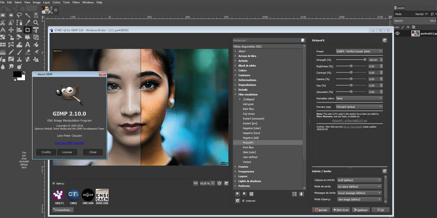Select the Free Select lasso tool
Viewport: 437px width, 218px height.
pyautogui.click(x=19, y=15)
